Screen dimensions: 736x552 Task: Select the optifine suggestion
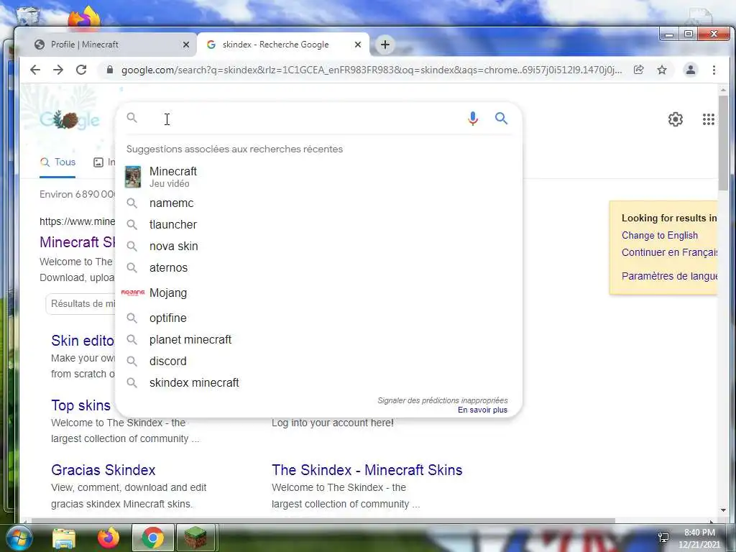tap(318, 318)
